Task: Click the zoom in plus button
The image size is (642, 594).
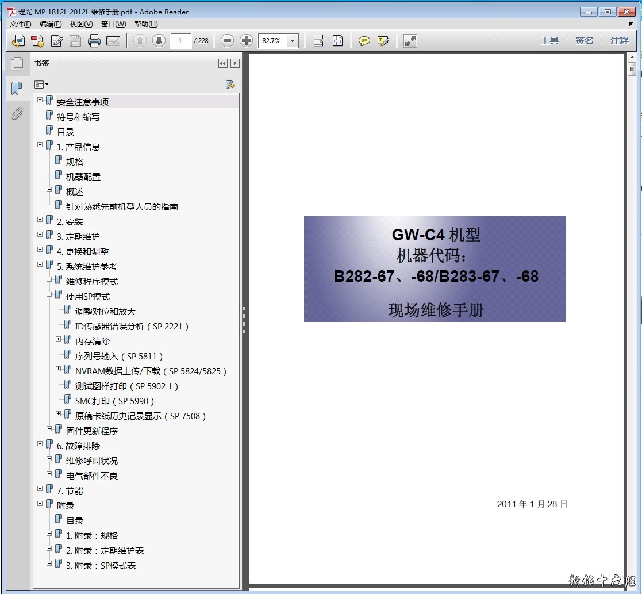Action: (x=246, y=41)
